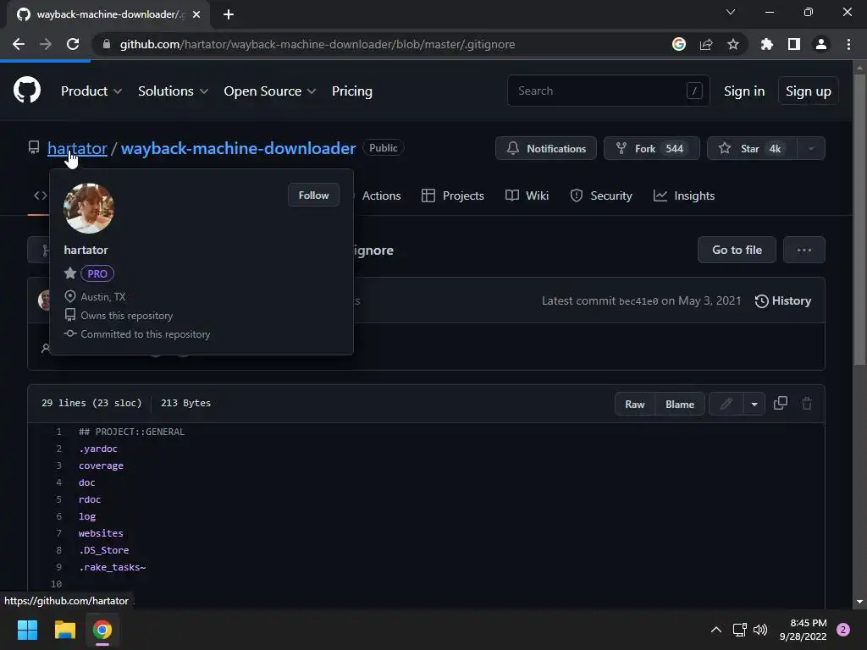867x650 pixels.
Task: Select line number 1 of the file
Action: pos(59,432)
